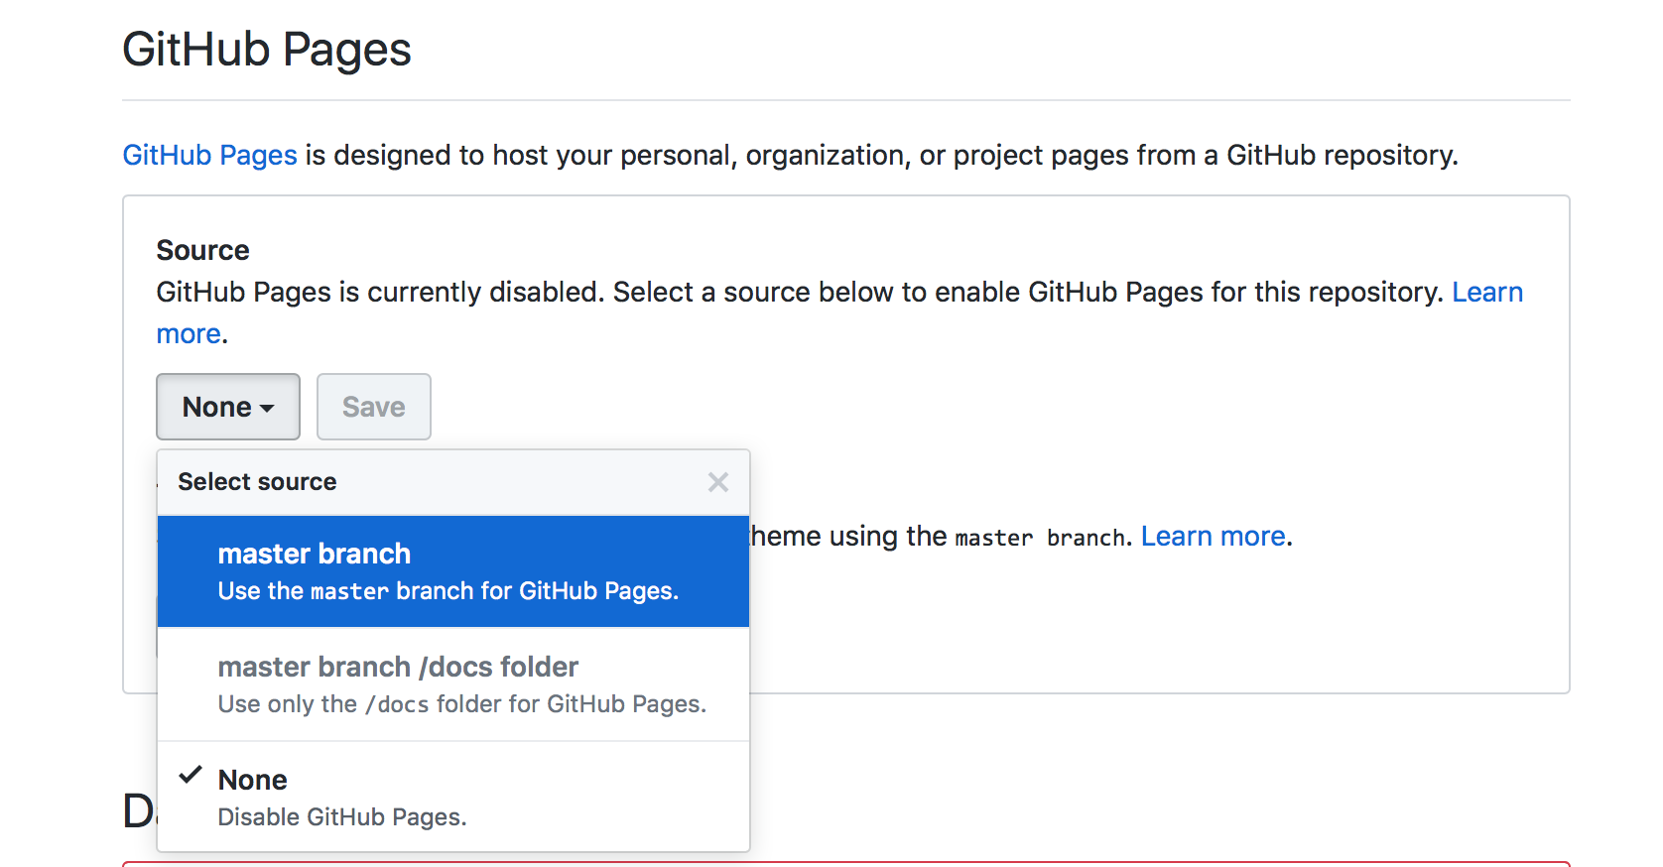Click the 'Select source' popup title

pos(257,482)
